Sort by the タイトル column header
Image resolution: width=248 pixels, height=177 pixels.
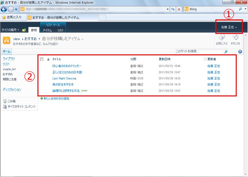(57, 59)
